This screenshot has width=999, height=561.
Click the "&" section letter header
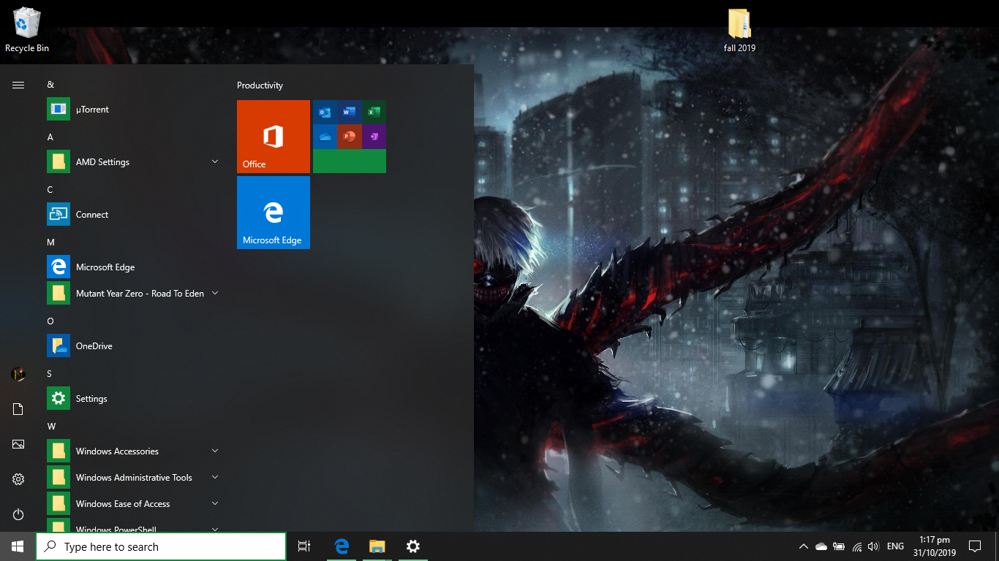50,85
